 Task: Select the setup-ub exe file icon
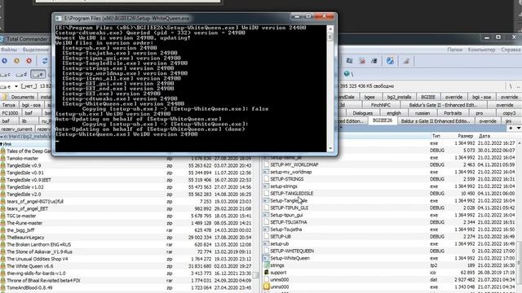(x=266, y=244)
